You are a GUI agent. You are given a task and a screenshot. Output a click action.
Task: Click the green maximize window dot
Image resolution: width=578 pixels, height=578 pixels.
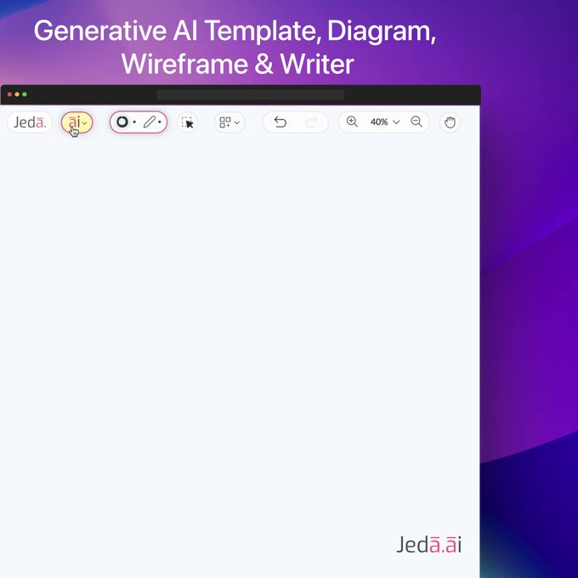pyautogui.click(x=25, y=94)
